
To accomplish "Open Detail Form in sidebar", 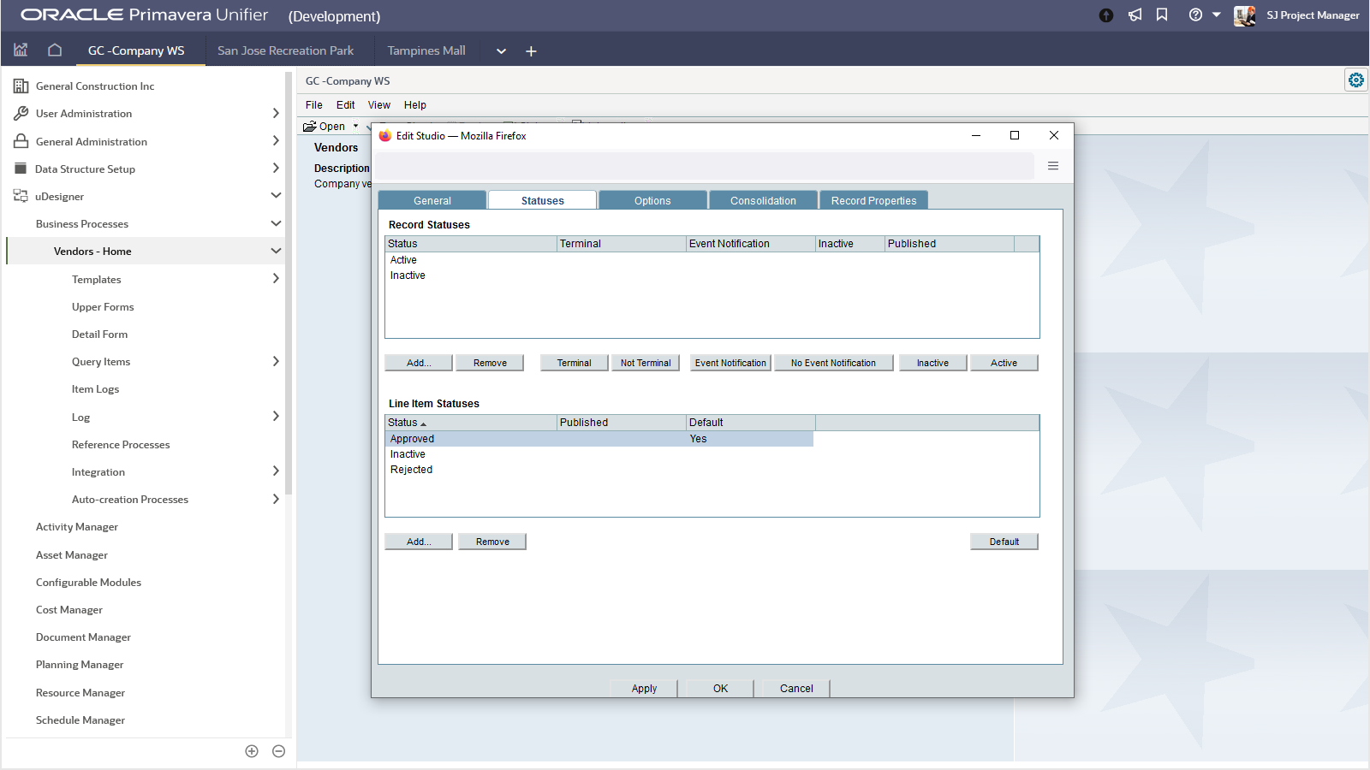I will point(99,335).
